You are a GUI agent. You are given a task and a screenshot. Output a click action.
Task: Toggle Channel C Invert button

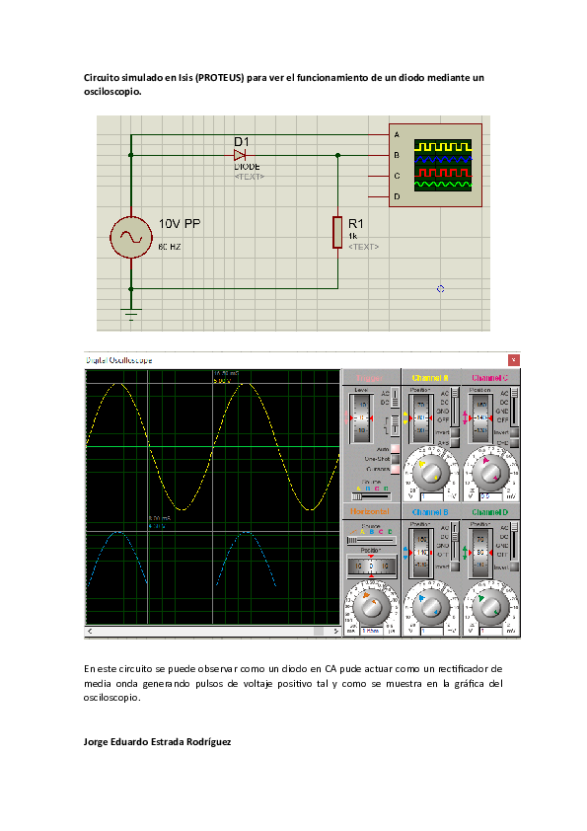[x=514, y=432]
